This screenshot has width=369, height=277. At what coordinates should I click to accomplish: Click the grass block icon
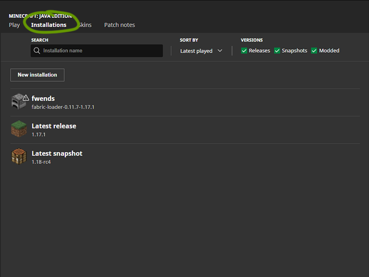[19, 129]
